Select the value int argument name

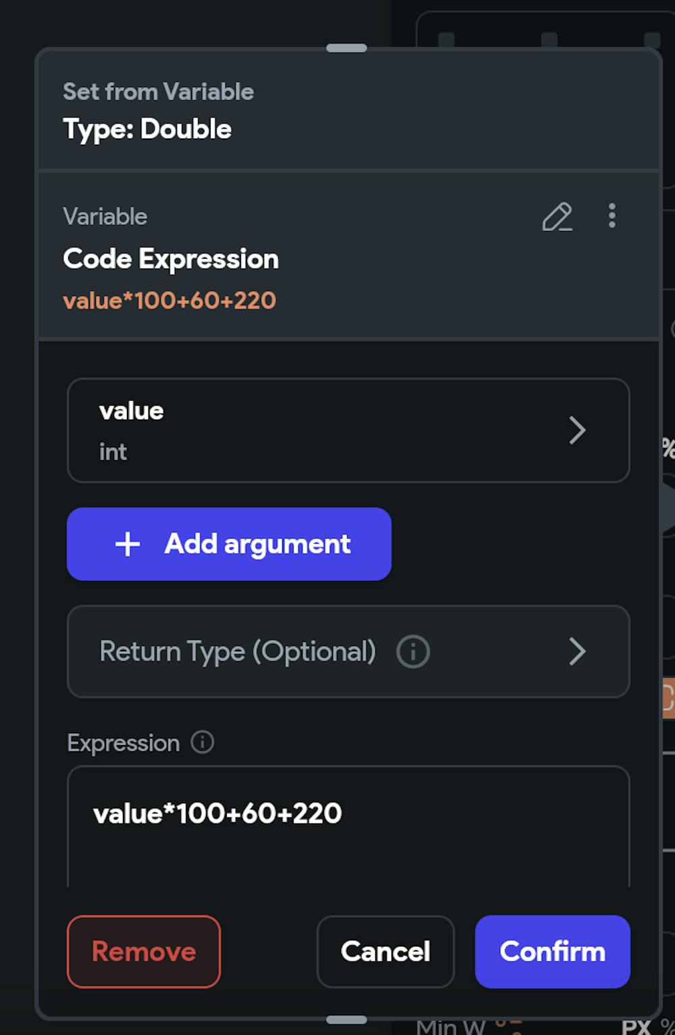(x=132, y=411)
